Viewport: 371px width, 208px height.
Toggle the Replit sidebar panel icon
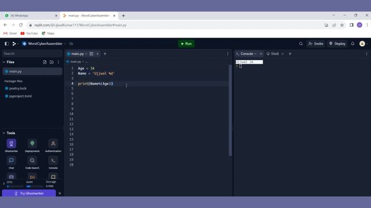pyautogui.click(x=6, y=44)
